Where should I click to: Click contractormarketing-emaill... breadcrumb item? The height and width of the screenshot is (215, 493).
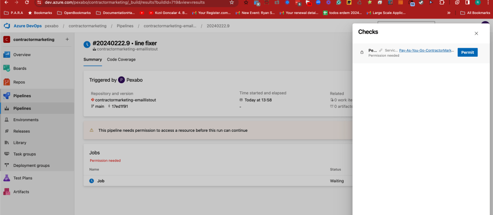point(170,26)
